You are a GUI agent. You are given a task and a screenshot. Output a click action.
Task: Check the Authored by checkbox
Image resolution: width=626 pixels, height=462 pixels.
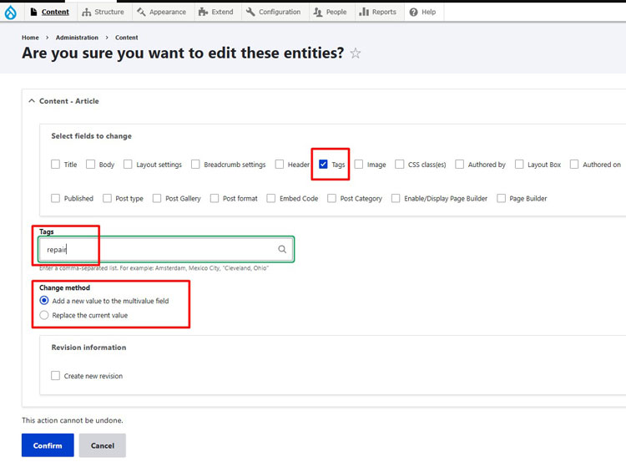460,165
